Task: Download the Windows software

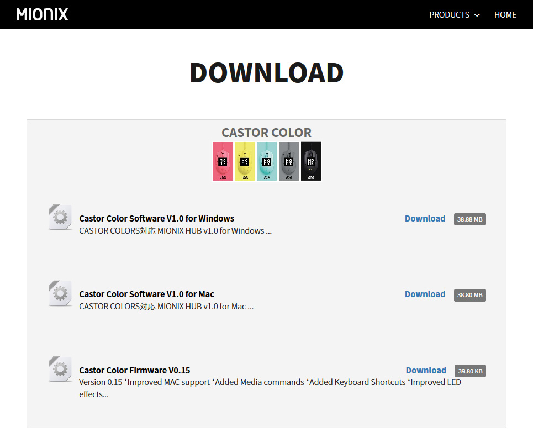Action: [x=425, y=219]
